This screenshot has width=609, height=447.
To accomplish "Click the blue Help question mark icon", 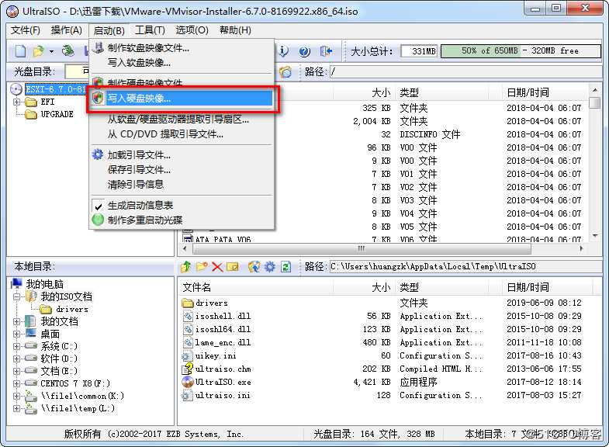I will (x=304, y=51).
